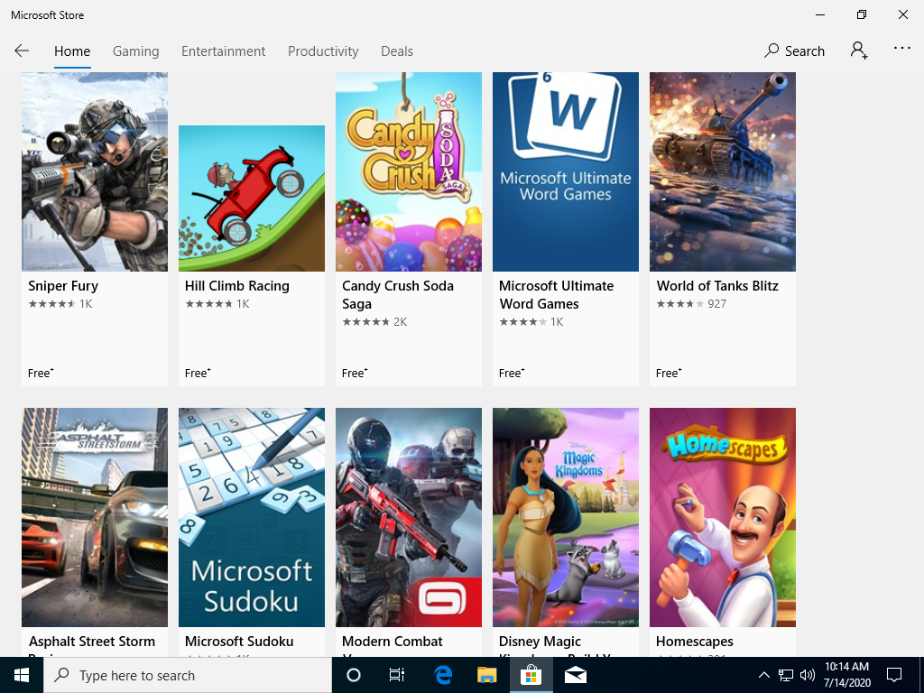Switch to the Productivity tab
924x693 pixels.
[x=323, y=51]
